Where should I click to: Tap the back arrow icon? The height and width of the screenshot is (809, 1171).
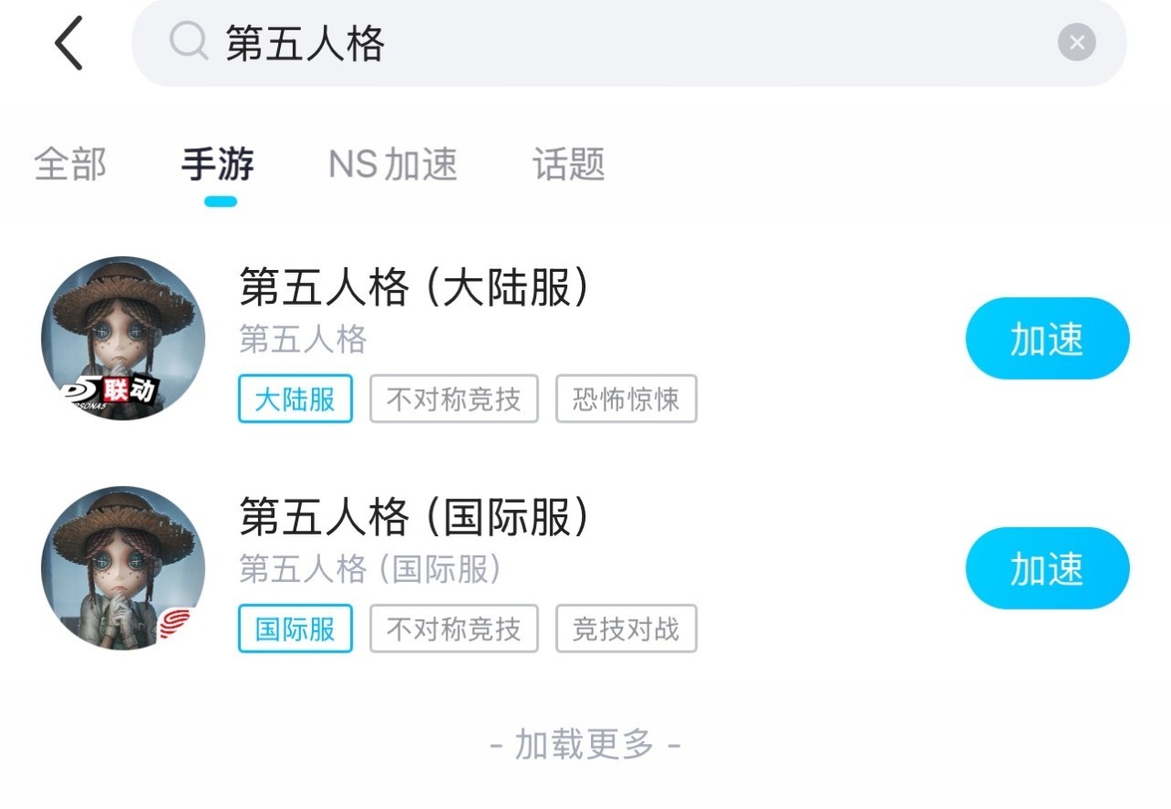coord(69,43)
